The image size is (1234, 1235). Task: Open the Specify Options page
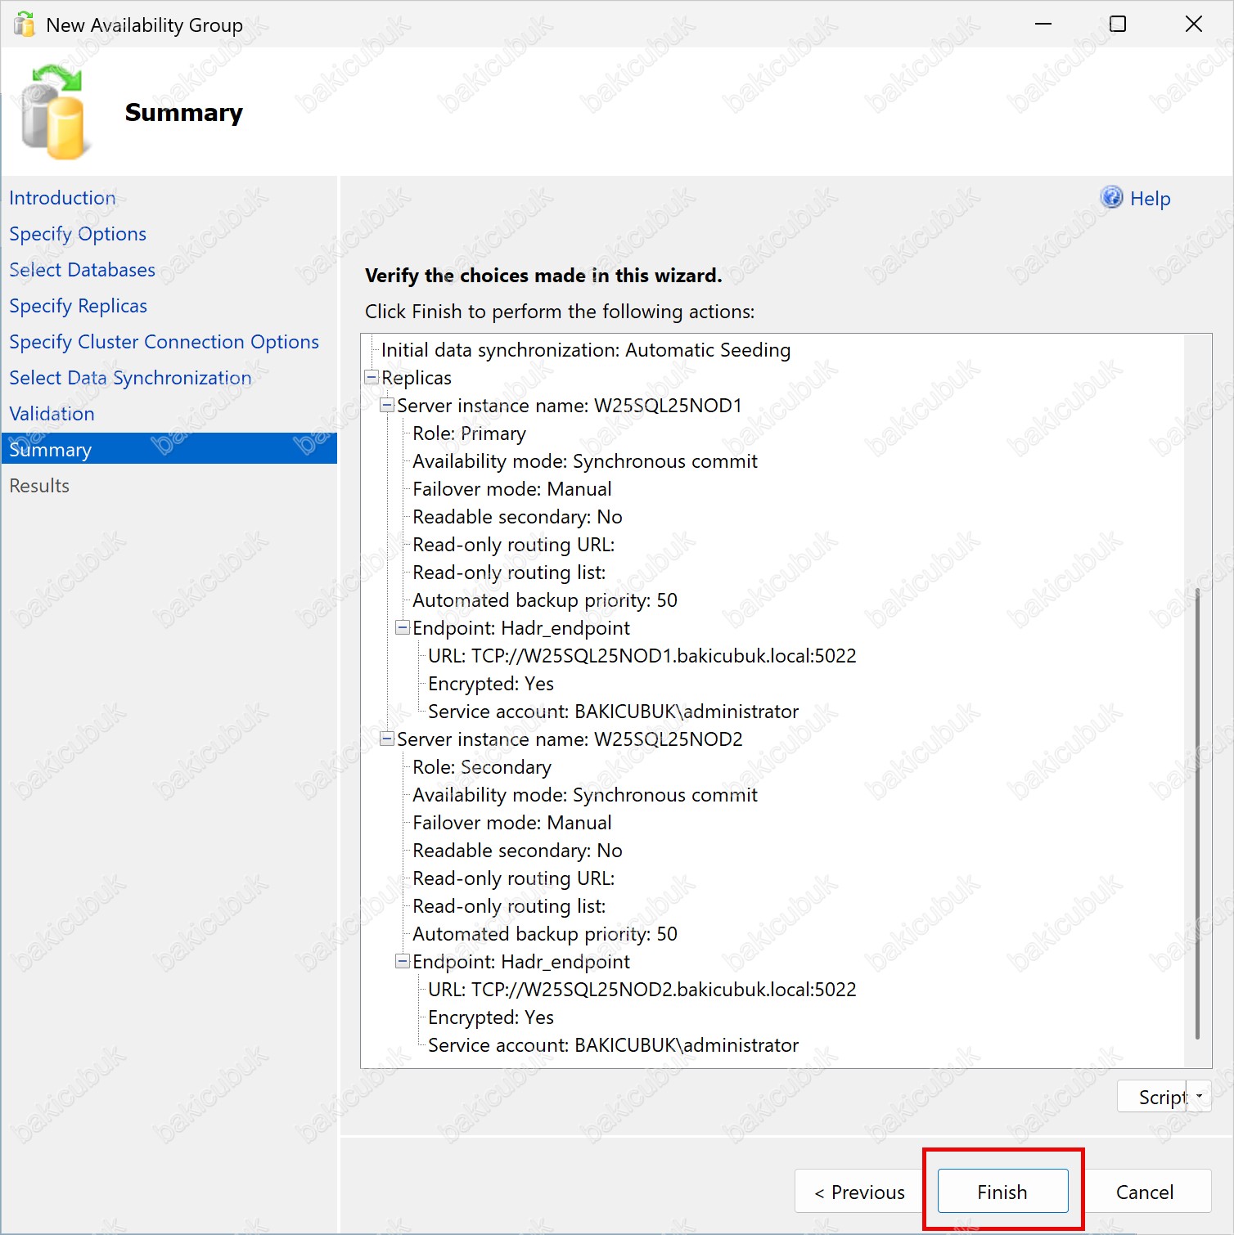click(78, 234)
